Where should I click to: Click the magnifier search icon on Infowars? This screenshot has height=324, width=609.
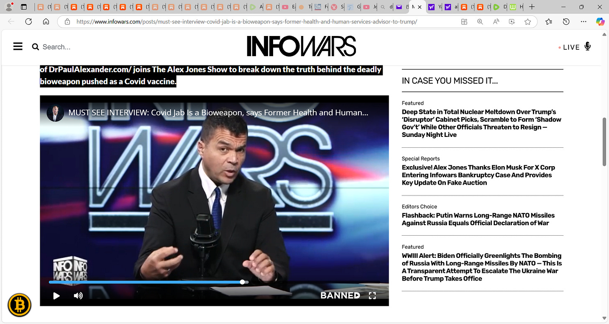(36, 47)
